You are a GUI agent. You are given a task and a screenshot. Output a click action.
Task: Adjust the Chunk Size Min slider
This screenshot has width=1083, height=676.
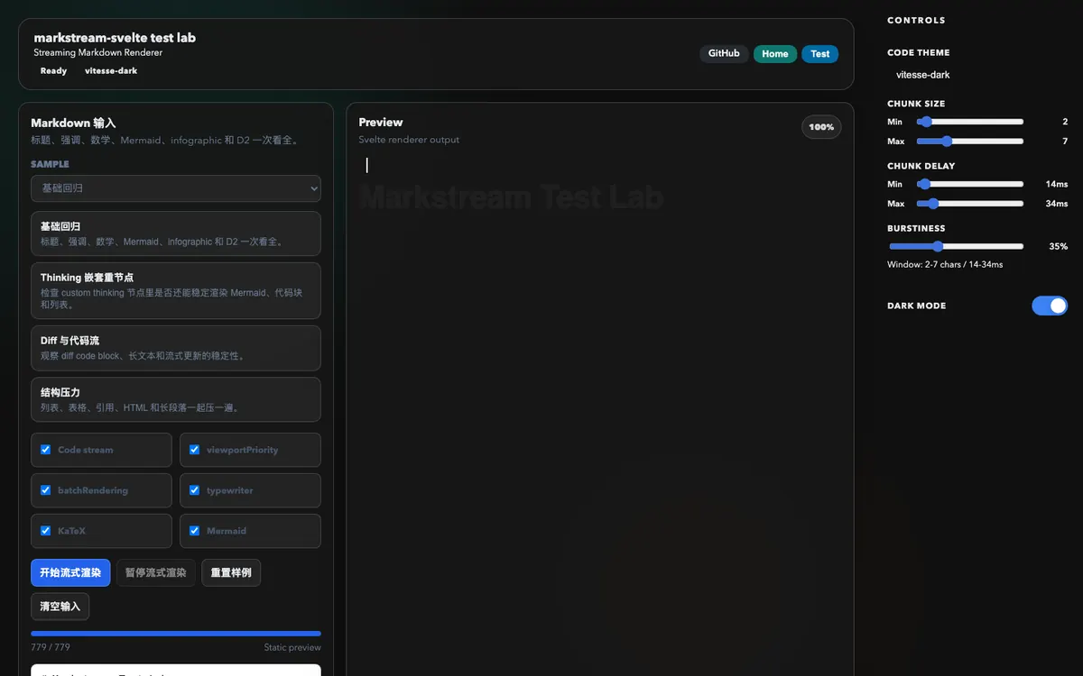(x=970, y=122)
